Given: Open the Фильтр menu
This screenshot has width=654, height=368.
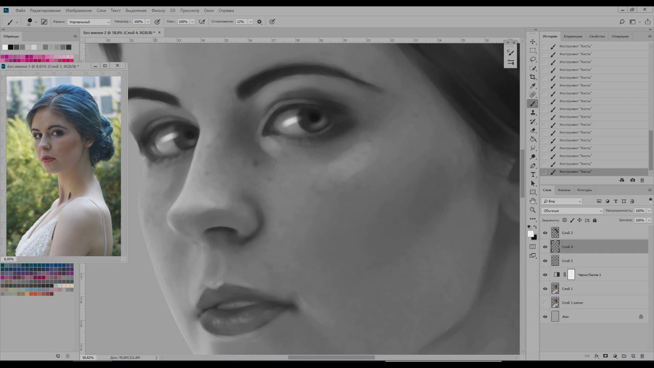Looking at the screenshot, I should [x=158, y=10].
